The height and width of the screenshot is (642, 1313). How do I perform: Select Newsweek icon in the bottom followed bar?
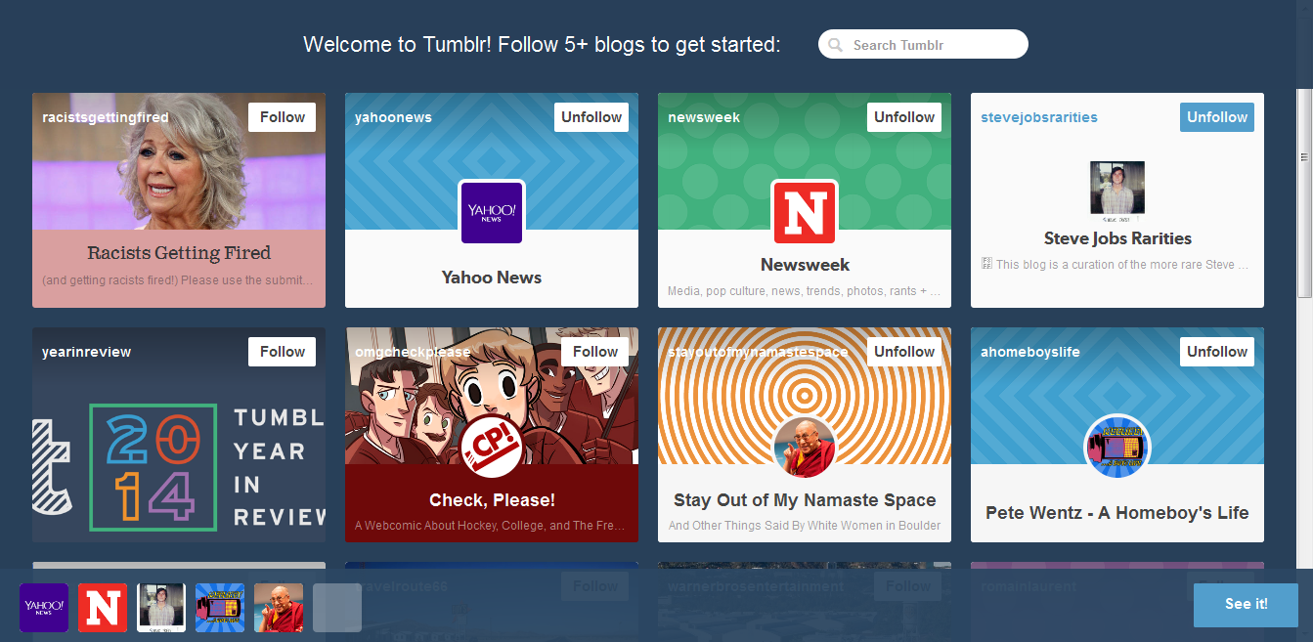pos(103,608)
